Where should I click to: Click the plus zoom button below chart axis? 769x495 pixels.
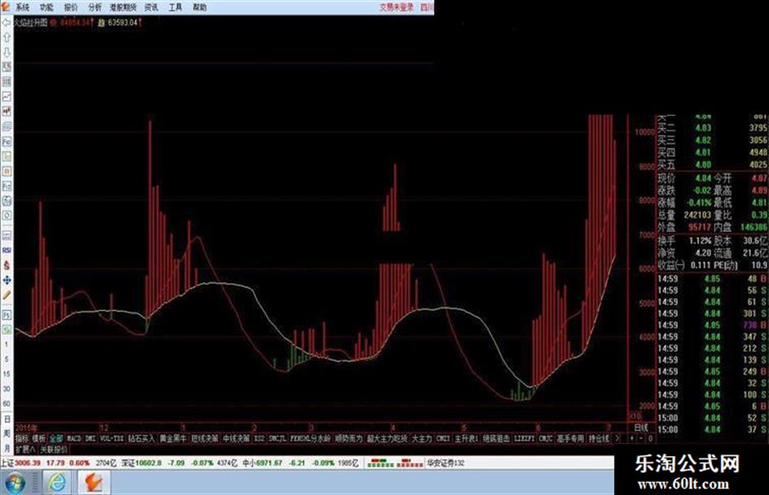click(632, 438)
